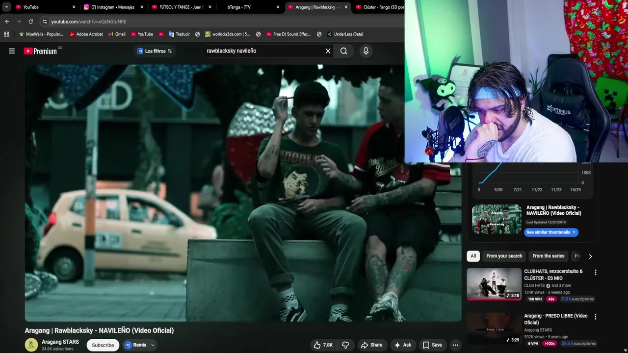
Task: Click the '156 VPH' badge
Action: click(x=534, y=299)
